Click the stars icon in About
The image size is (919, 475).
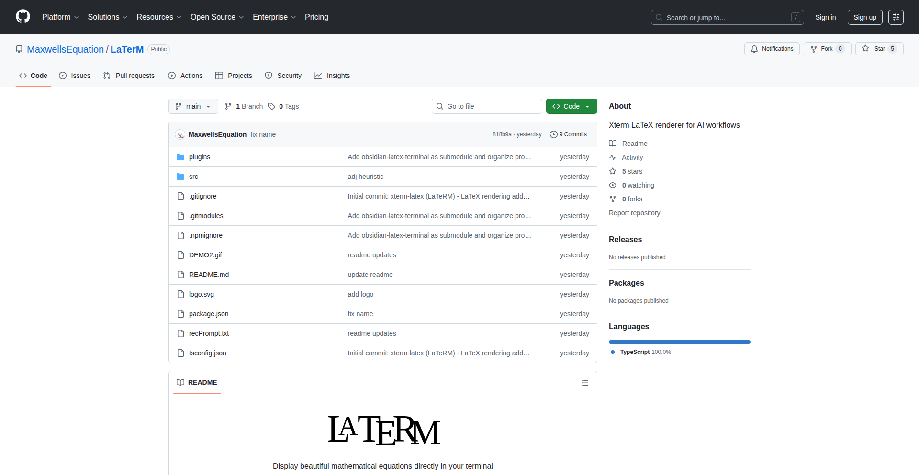pos(613,171)
